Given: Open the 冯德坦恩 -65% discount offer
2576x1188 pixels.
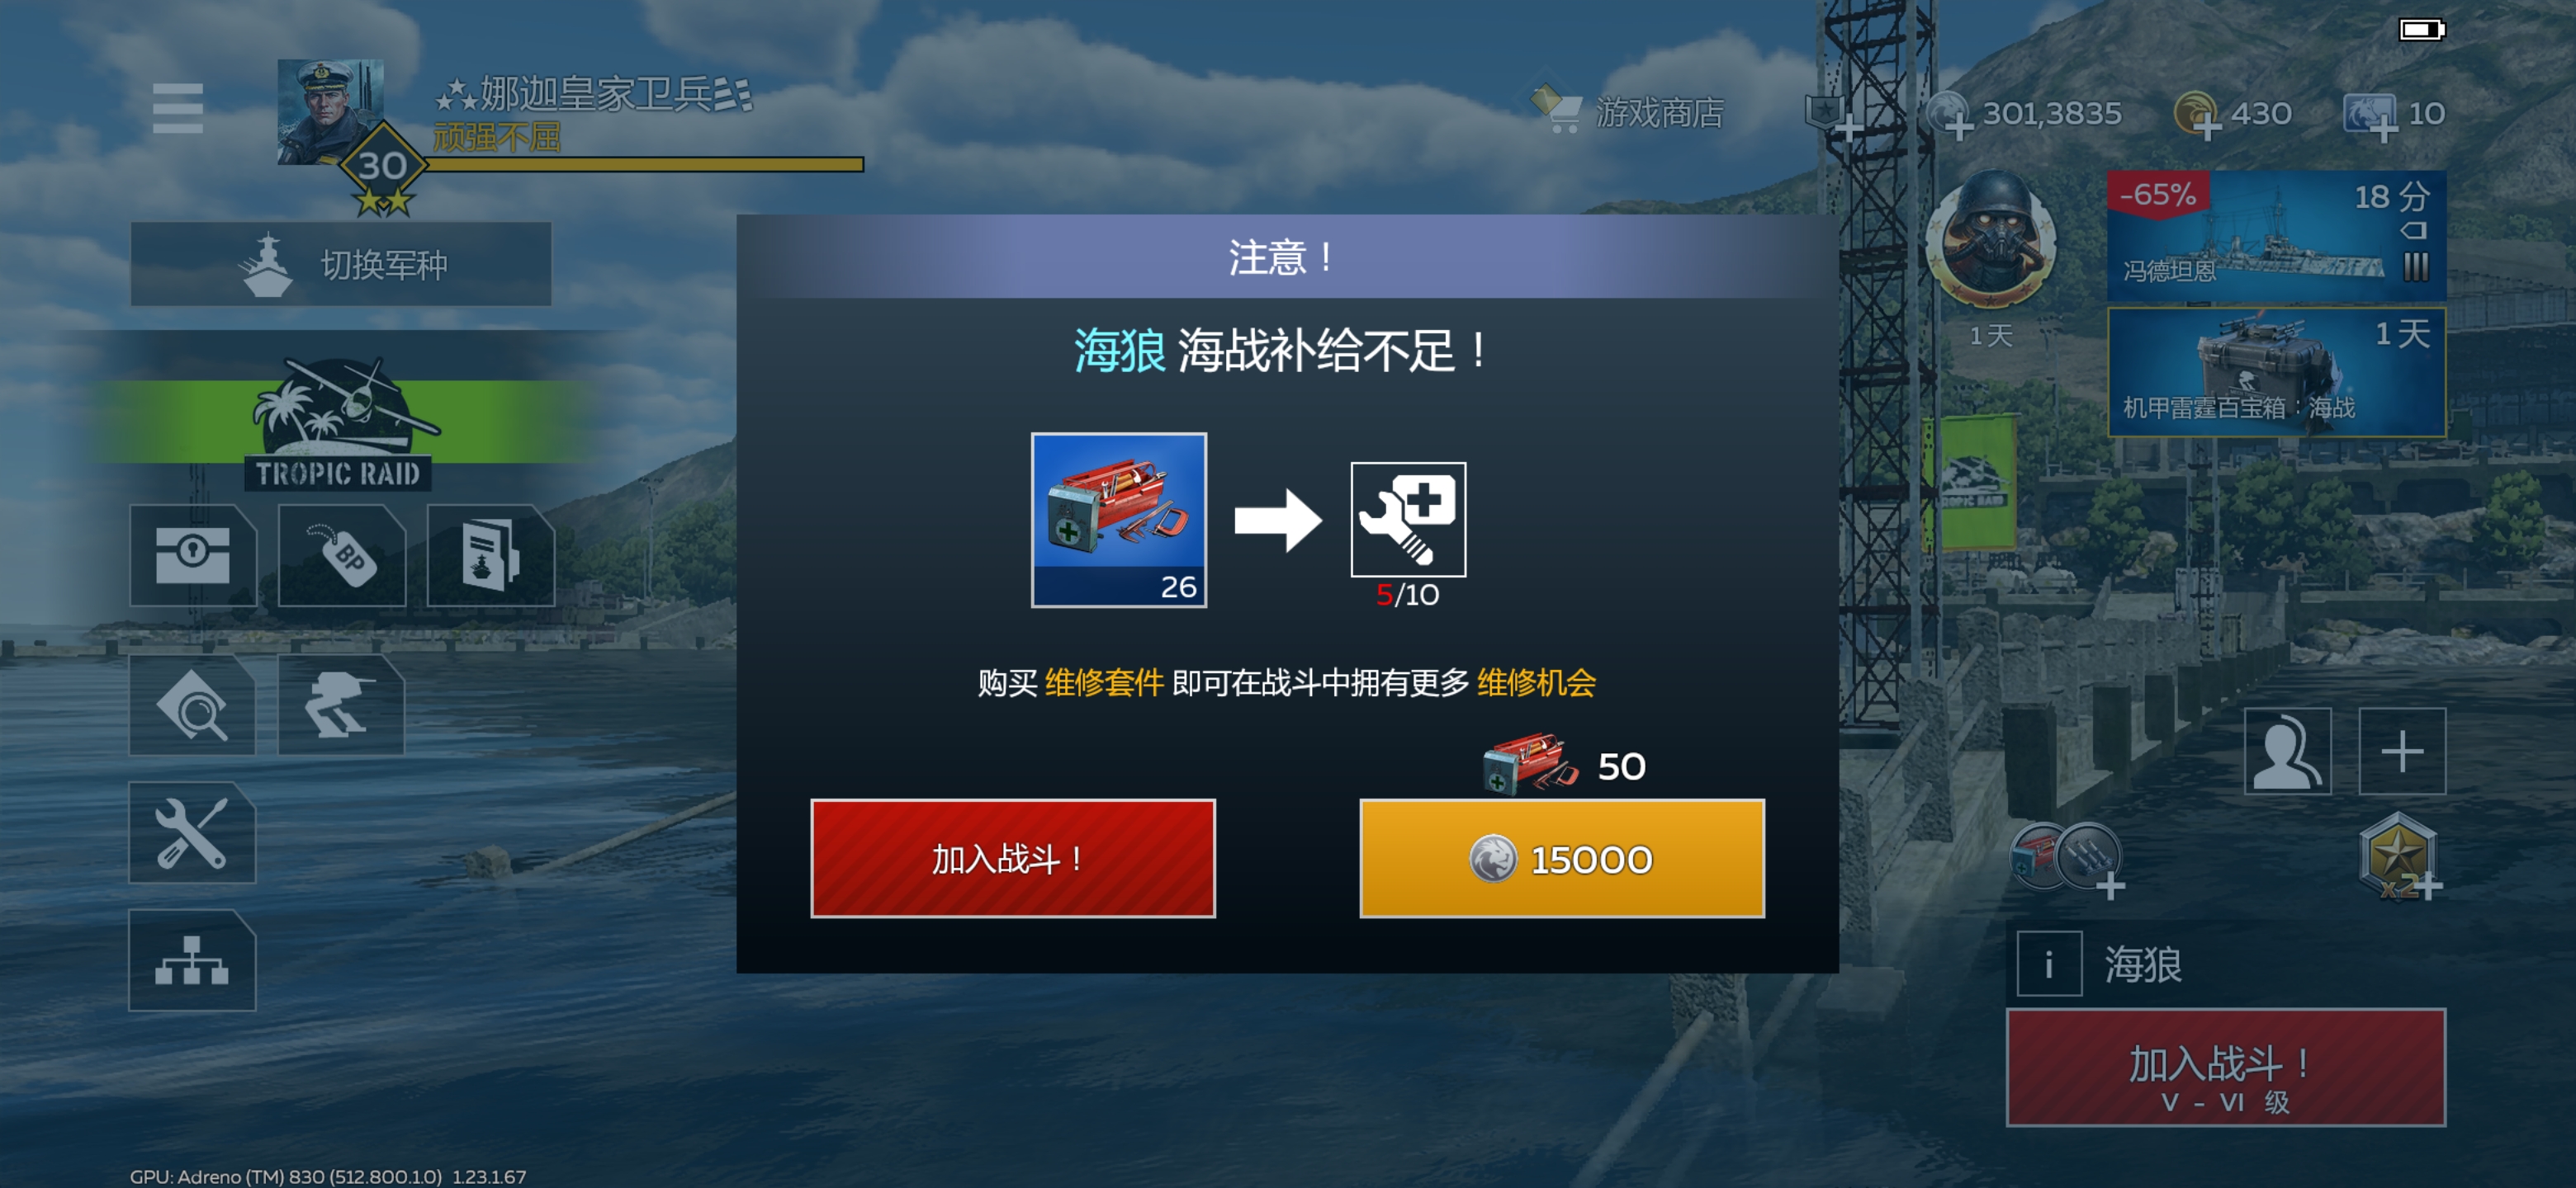Looking at the screenshot, I should coord(2276,236).
